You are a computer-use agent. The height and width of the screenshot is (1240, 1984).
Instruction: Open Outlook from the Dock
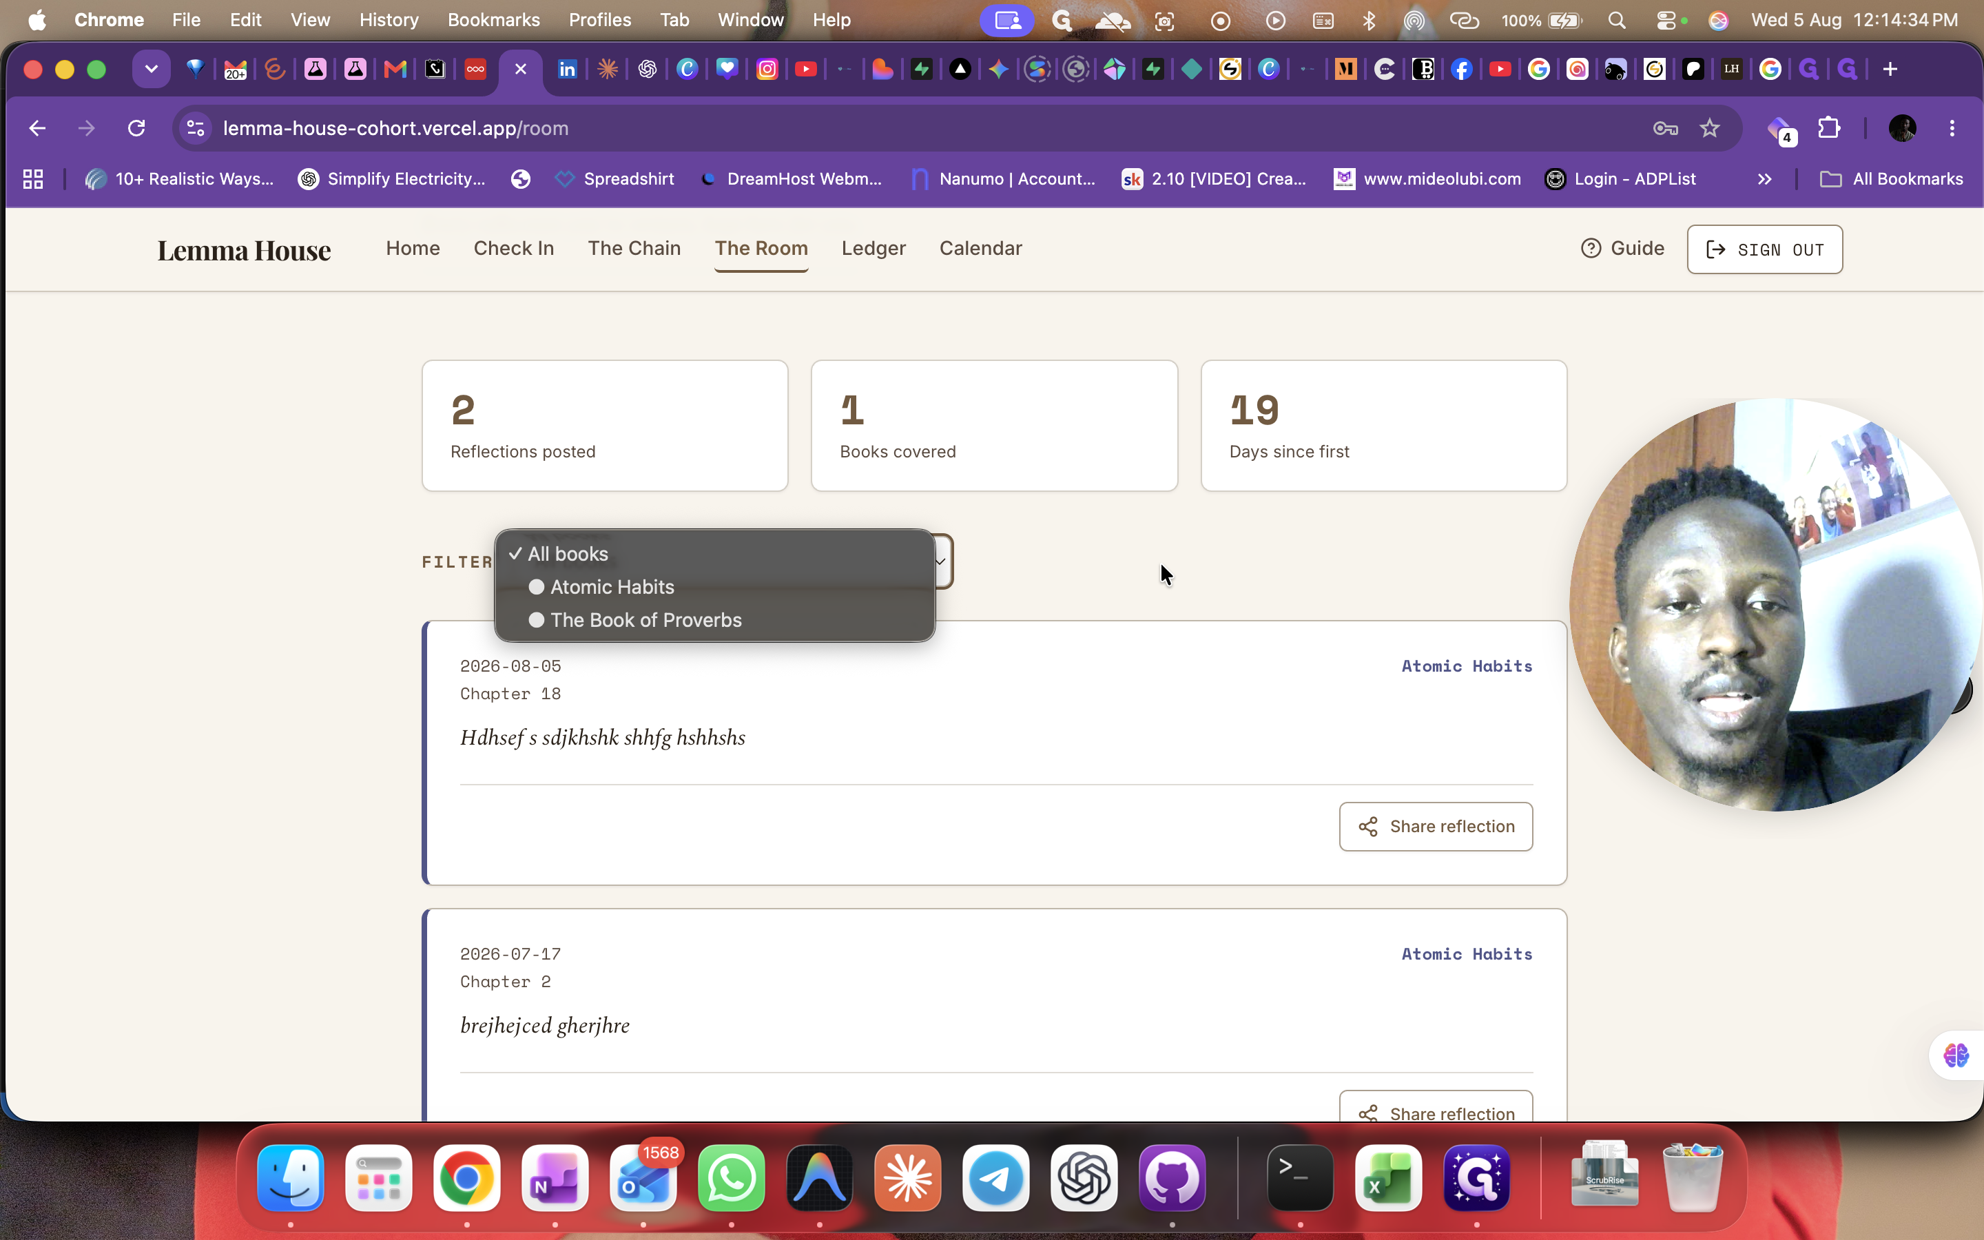(643, 1178)
